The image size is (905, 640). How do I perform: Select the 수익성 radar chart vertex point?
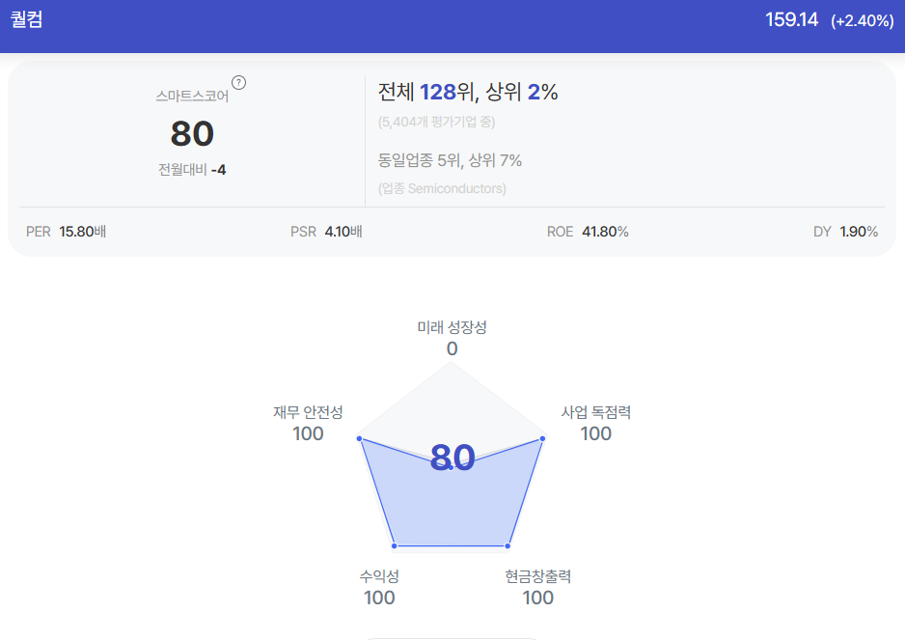tap(395, 545)
